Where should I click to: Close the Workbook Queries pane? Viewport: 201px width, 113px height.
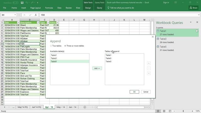197,22
